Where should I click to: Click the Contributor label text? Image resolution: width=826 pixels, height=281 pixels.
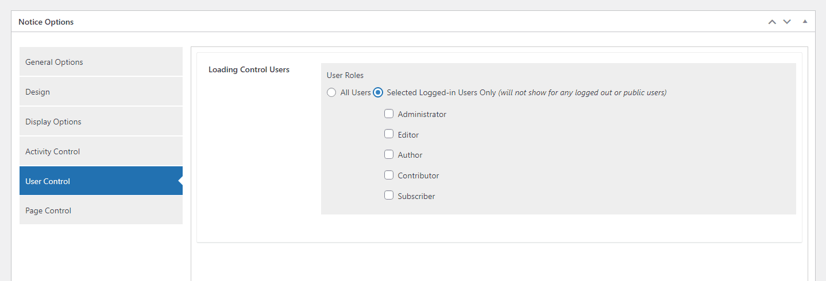(419, 175)
